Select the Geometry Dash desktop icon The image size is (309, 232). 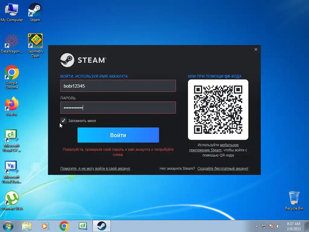coord(35,46)
